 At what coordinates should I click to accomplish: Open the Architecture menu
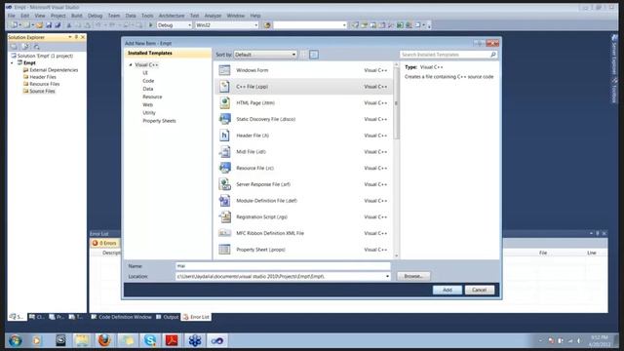pyautogui.click(x=172, y=16)
